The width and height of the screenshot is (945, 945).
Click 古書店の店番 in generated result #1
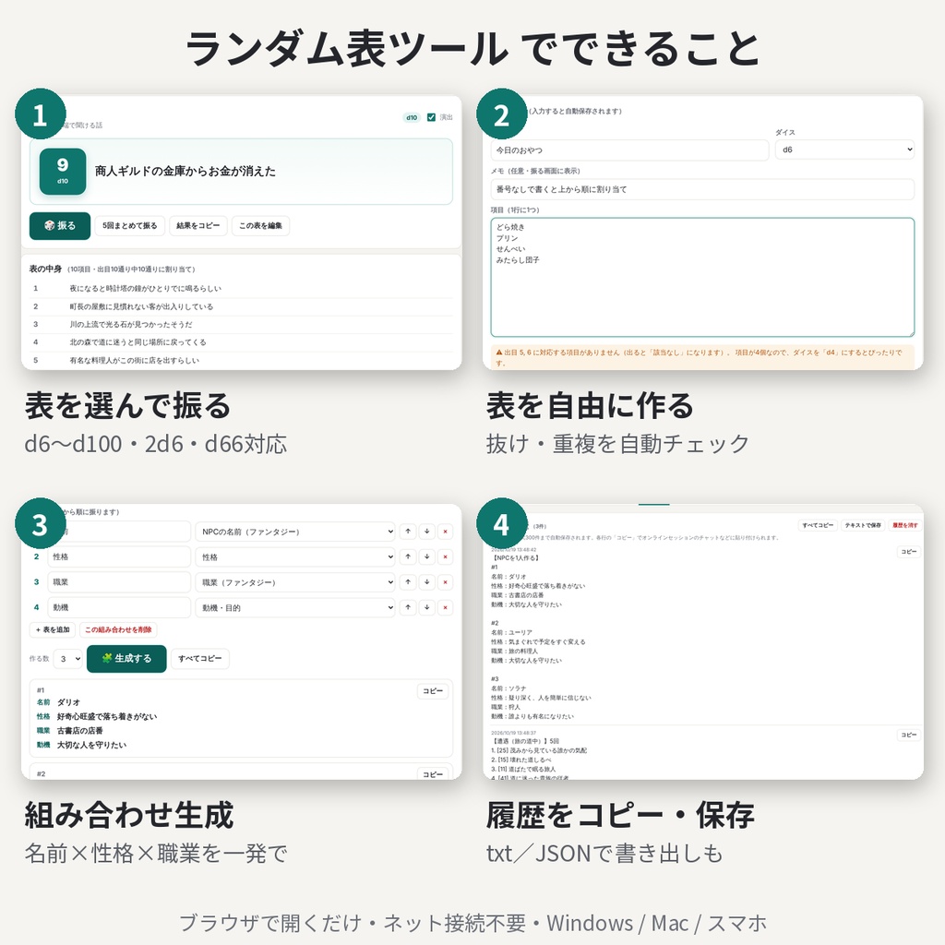[80, 731]
